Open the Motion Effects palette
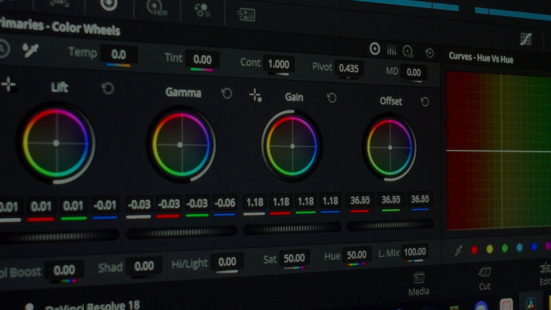This screenshot has width=551, height=310. click(246, 14)
